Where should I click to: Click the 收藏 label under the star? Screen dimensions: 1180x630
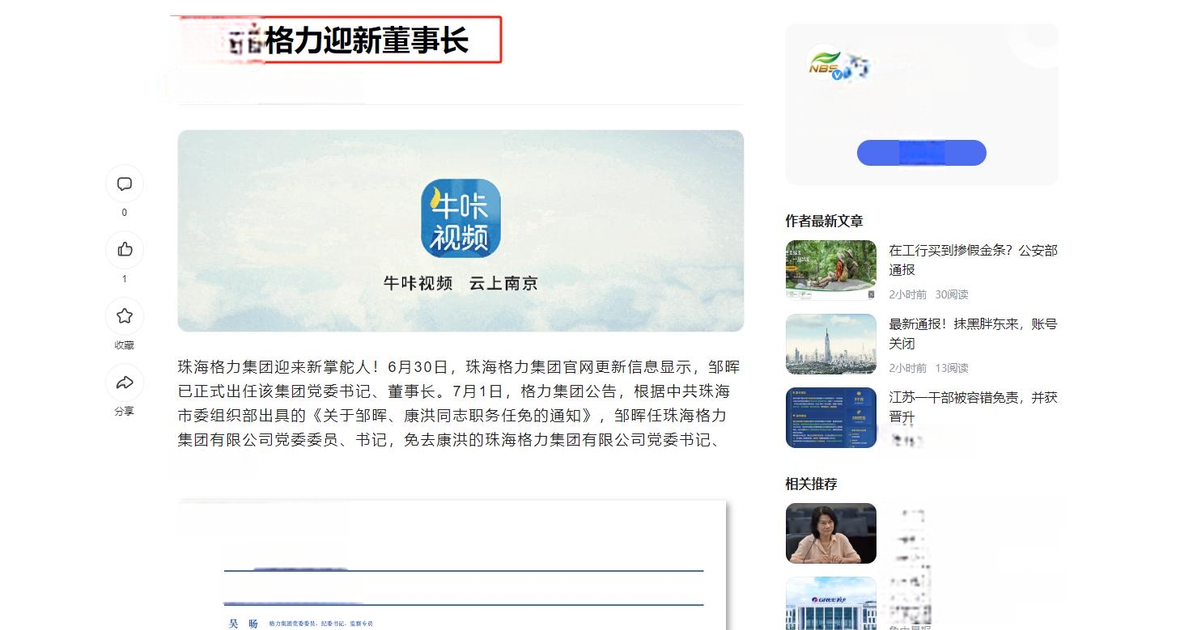(125, 345)
